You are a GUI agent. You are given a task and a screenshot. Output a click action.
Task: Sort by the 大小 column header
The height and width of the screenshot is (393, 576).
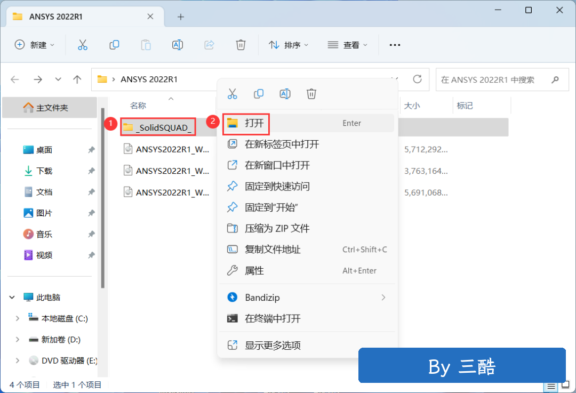(x=412, y=106)
